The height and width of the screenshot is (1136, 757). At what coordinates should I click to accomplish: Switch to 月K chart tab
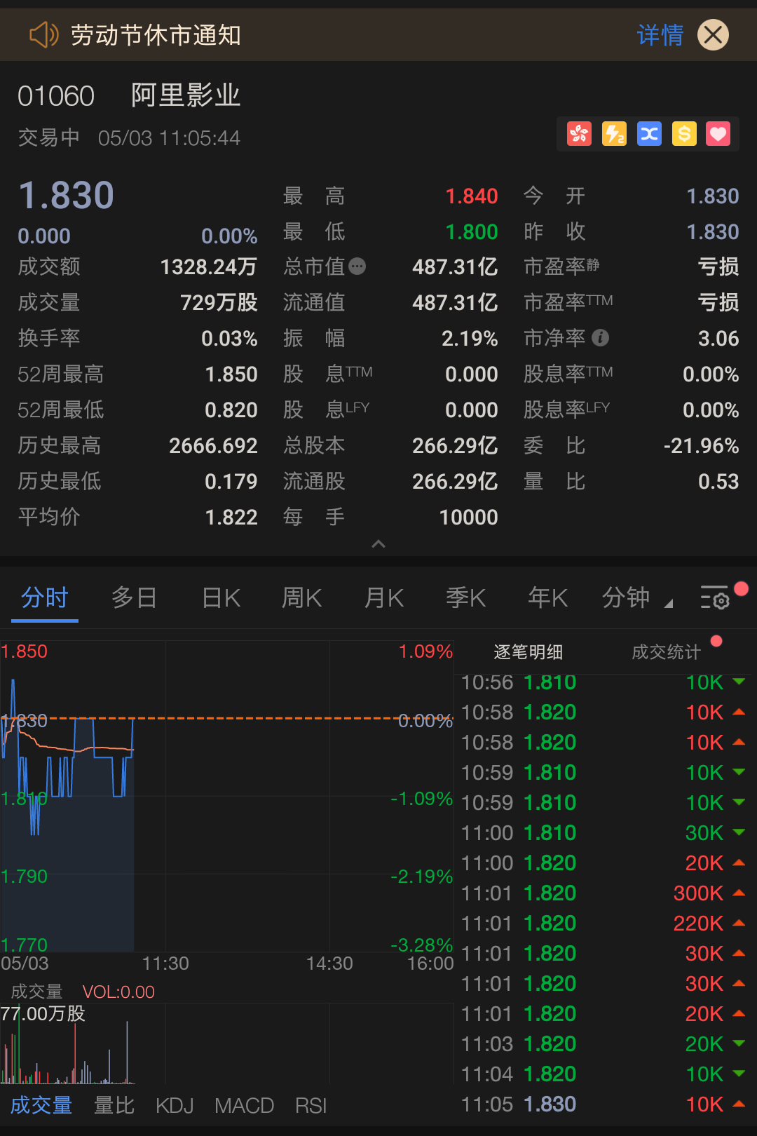tap(383, 598)
